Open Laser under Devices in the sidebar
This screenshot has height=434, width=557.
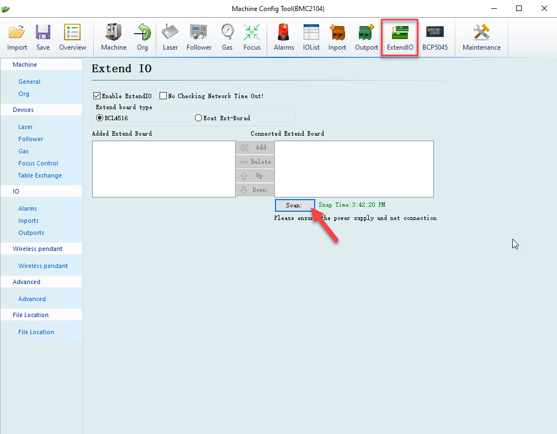click(x=25, y=127)
